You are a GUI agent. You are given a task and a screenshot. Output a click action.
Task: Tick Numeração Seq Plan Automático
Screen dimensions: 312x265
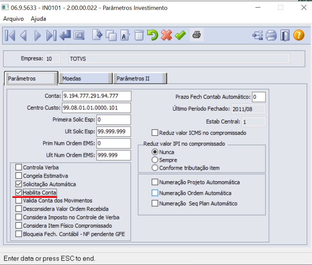click(x=155, y=203)
